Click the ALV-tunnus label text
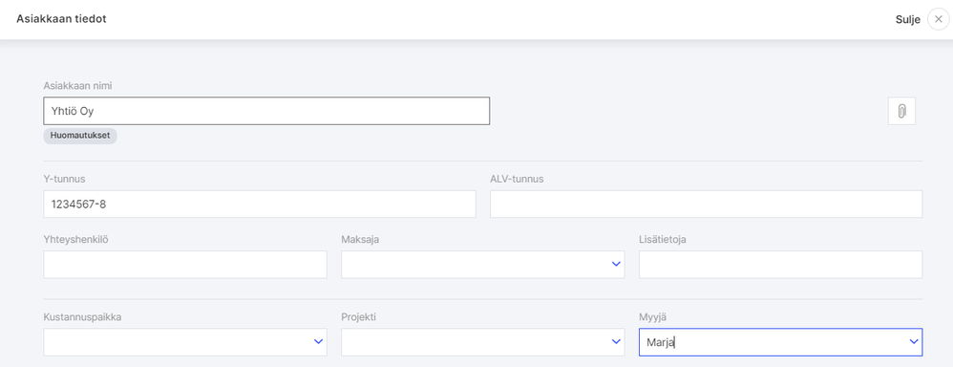This screenshot has height=367, width=953. tap(517, 179)
